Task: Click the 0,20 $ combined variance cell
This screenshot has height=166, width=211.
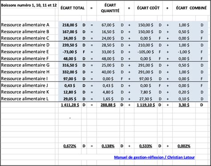Action: (x=184, y=92)
